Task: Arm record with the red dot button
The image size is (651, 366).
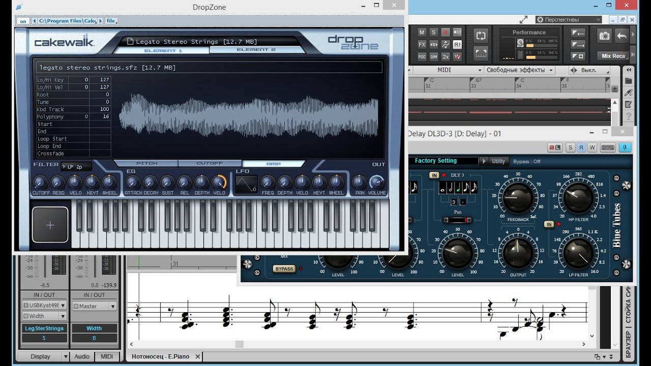Action: (x=446, y=33)
